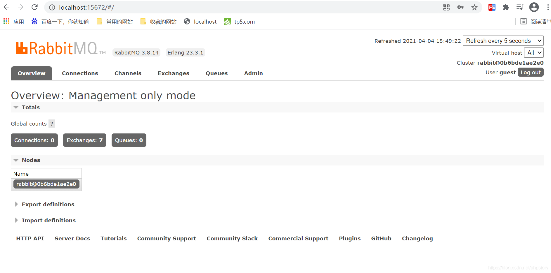Click the Log out button
This screenshot has height=273, width=551.
[x=531, y=72]
